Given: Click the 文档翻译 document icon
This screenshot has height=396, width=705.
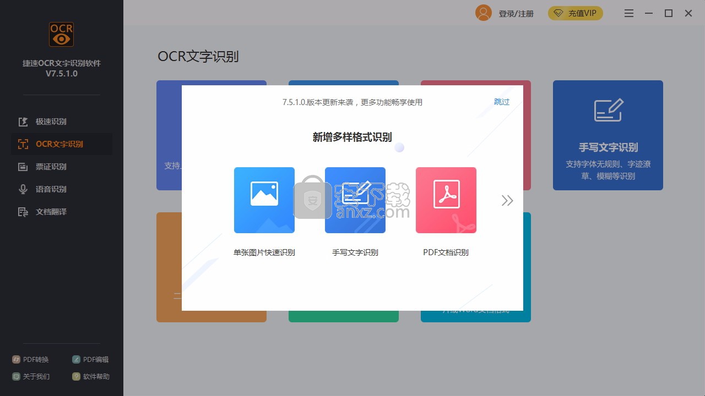Looking at the screenshot, I should 23,212.
